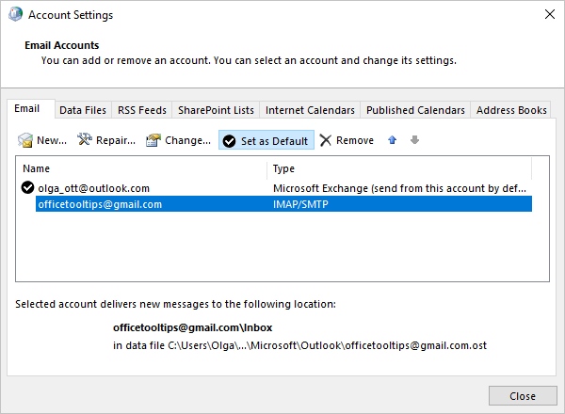Click default checkmark beside olga_ott@outlook.com
The image size is (565, 414).
pos(27,187)
